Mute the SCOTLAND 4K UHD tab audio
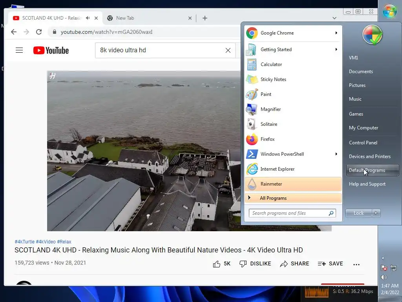 click(x=88, y=18)
